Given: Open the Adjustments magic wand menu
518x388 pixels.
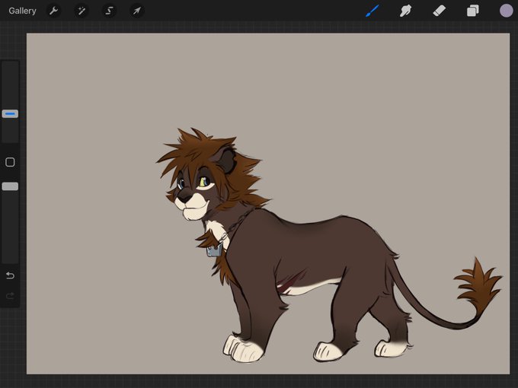Looking at the screenshot, I should pyautogui.click(x=82, y=11).
